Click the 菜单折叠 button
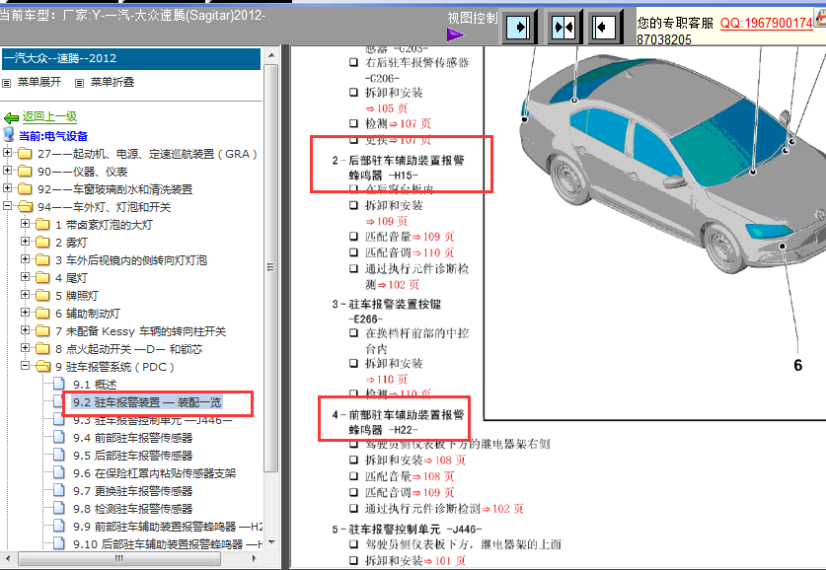Viewport: 826px width, 570px height. 113,82
